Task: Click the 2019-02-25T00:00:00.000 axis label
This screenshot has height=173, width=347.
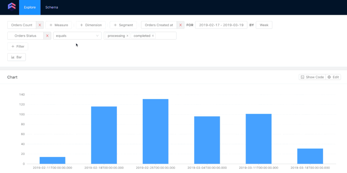Action: tap(155, 168)
